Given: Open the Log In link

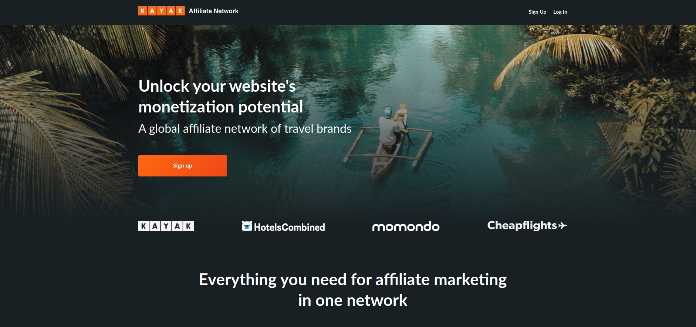Looking at the screenshot, I should (560, 12).
